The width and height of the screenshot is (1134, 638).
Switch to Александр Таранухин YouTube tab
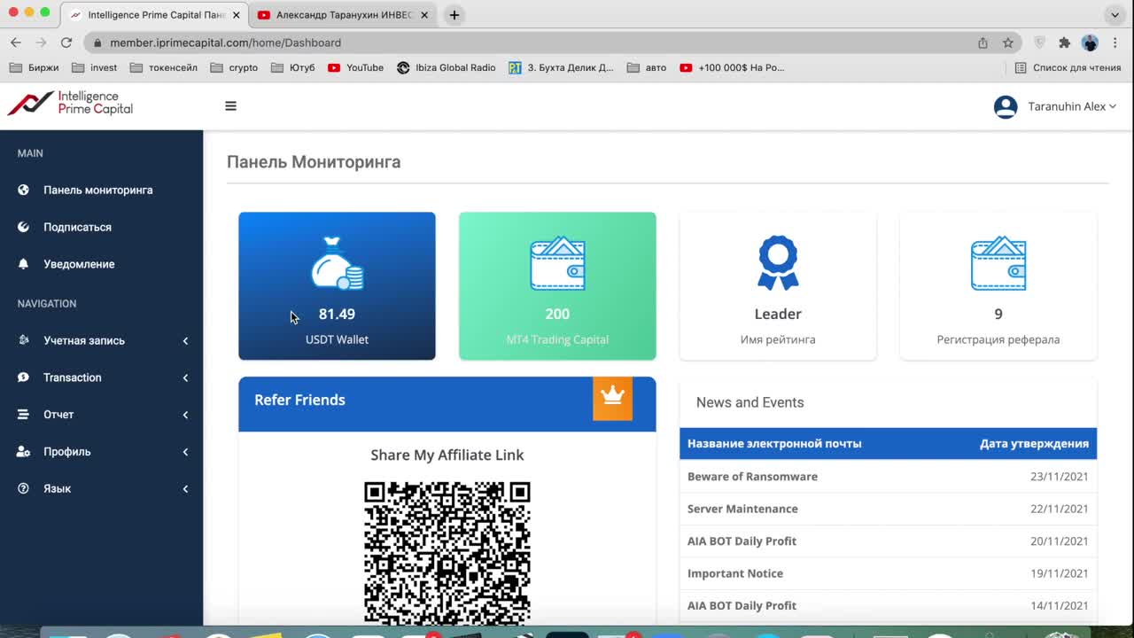(x=342, y=15)
